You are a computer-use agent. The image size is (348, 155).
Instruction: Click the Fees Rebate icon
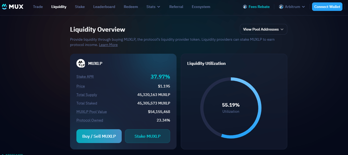[245, 7]
